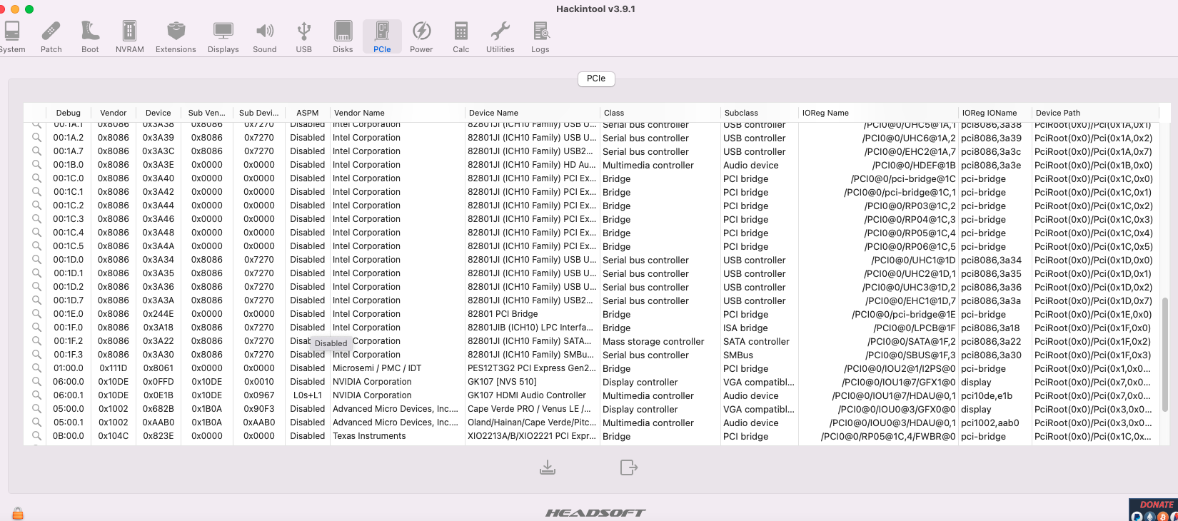Click the Donate button
This screenshot has height=521, width=1178.
(x=1154, y=510)
